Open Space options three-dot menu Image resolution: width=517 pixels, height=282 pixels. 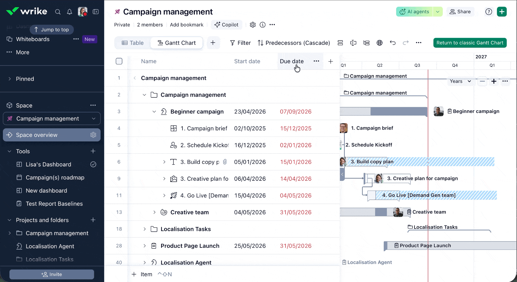pos(93,105)
